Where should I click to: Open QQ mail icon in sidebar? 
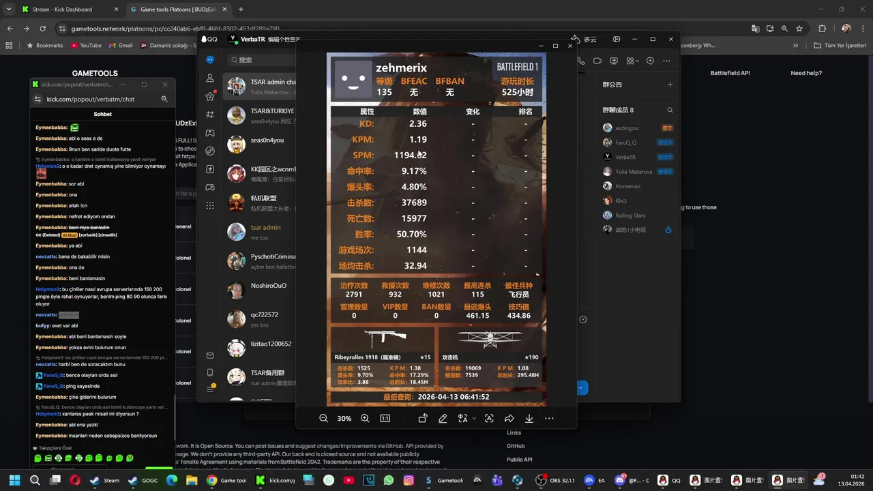point(210,355)
